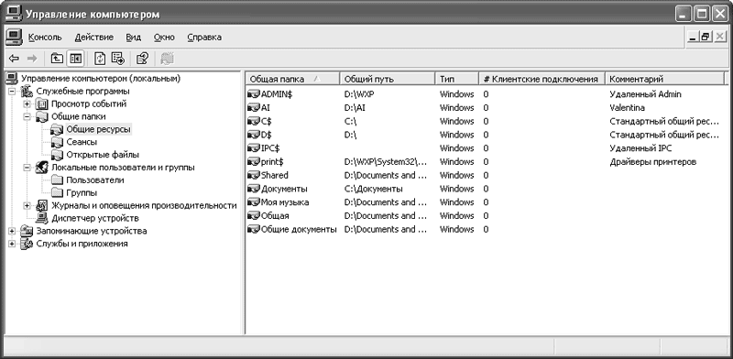Expand the Службы и приложения node
The image size is (733, 359).
pyautogui.click(x=12, y=244)
